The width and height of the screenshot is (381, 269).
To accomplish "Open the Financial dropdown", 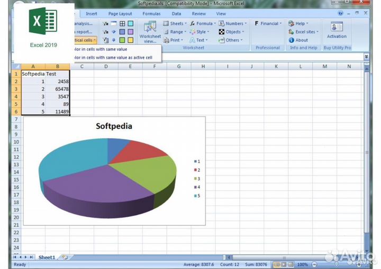I will 268,24.
